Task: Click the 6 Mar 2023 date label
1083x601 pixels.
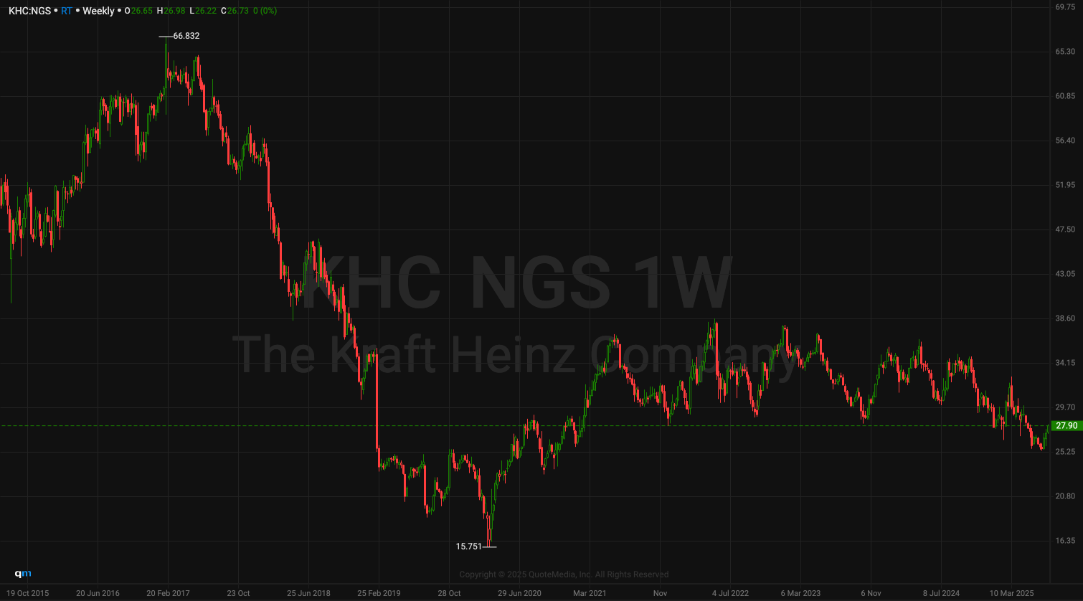Action: click(800, 593)
